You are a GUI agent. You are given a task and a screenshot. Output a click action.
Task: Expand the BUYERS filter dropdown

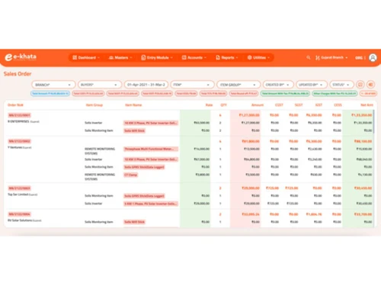[99, 85]
